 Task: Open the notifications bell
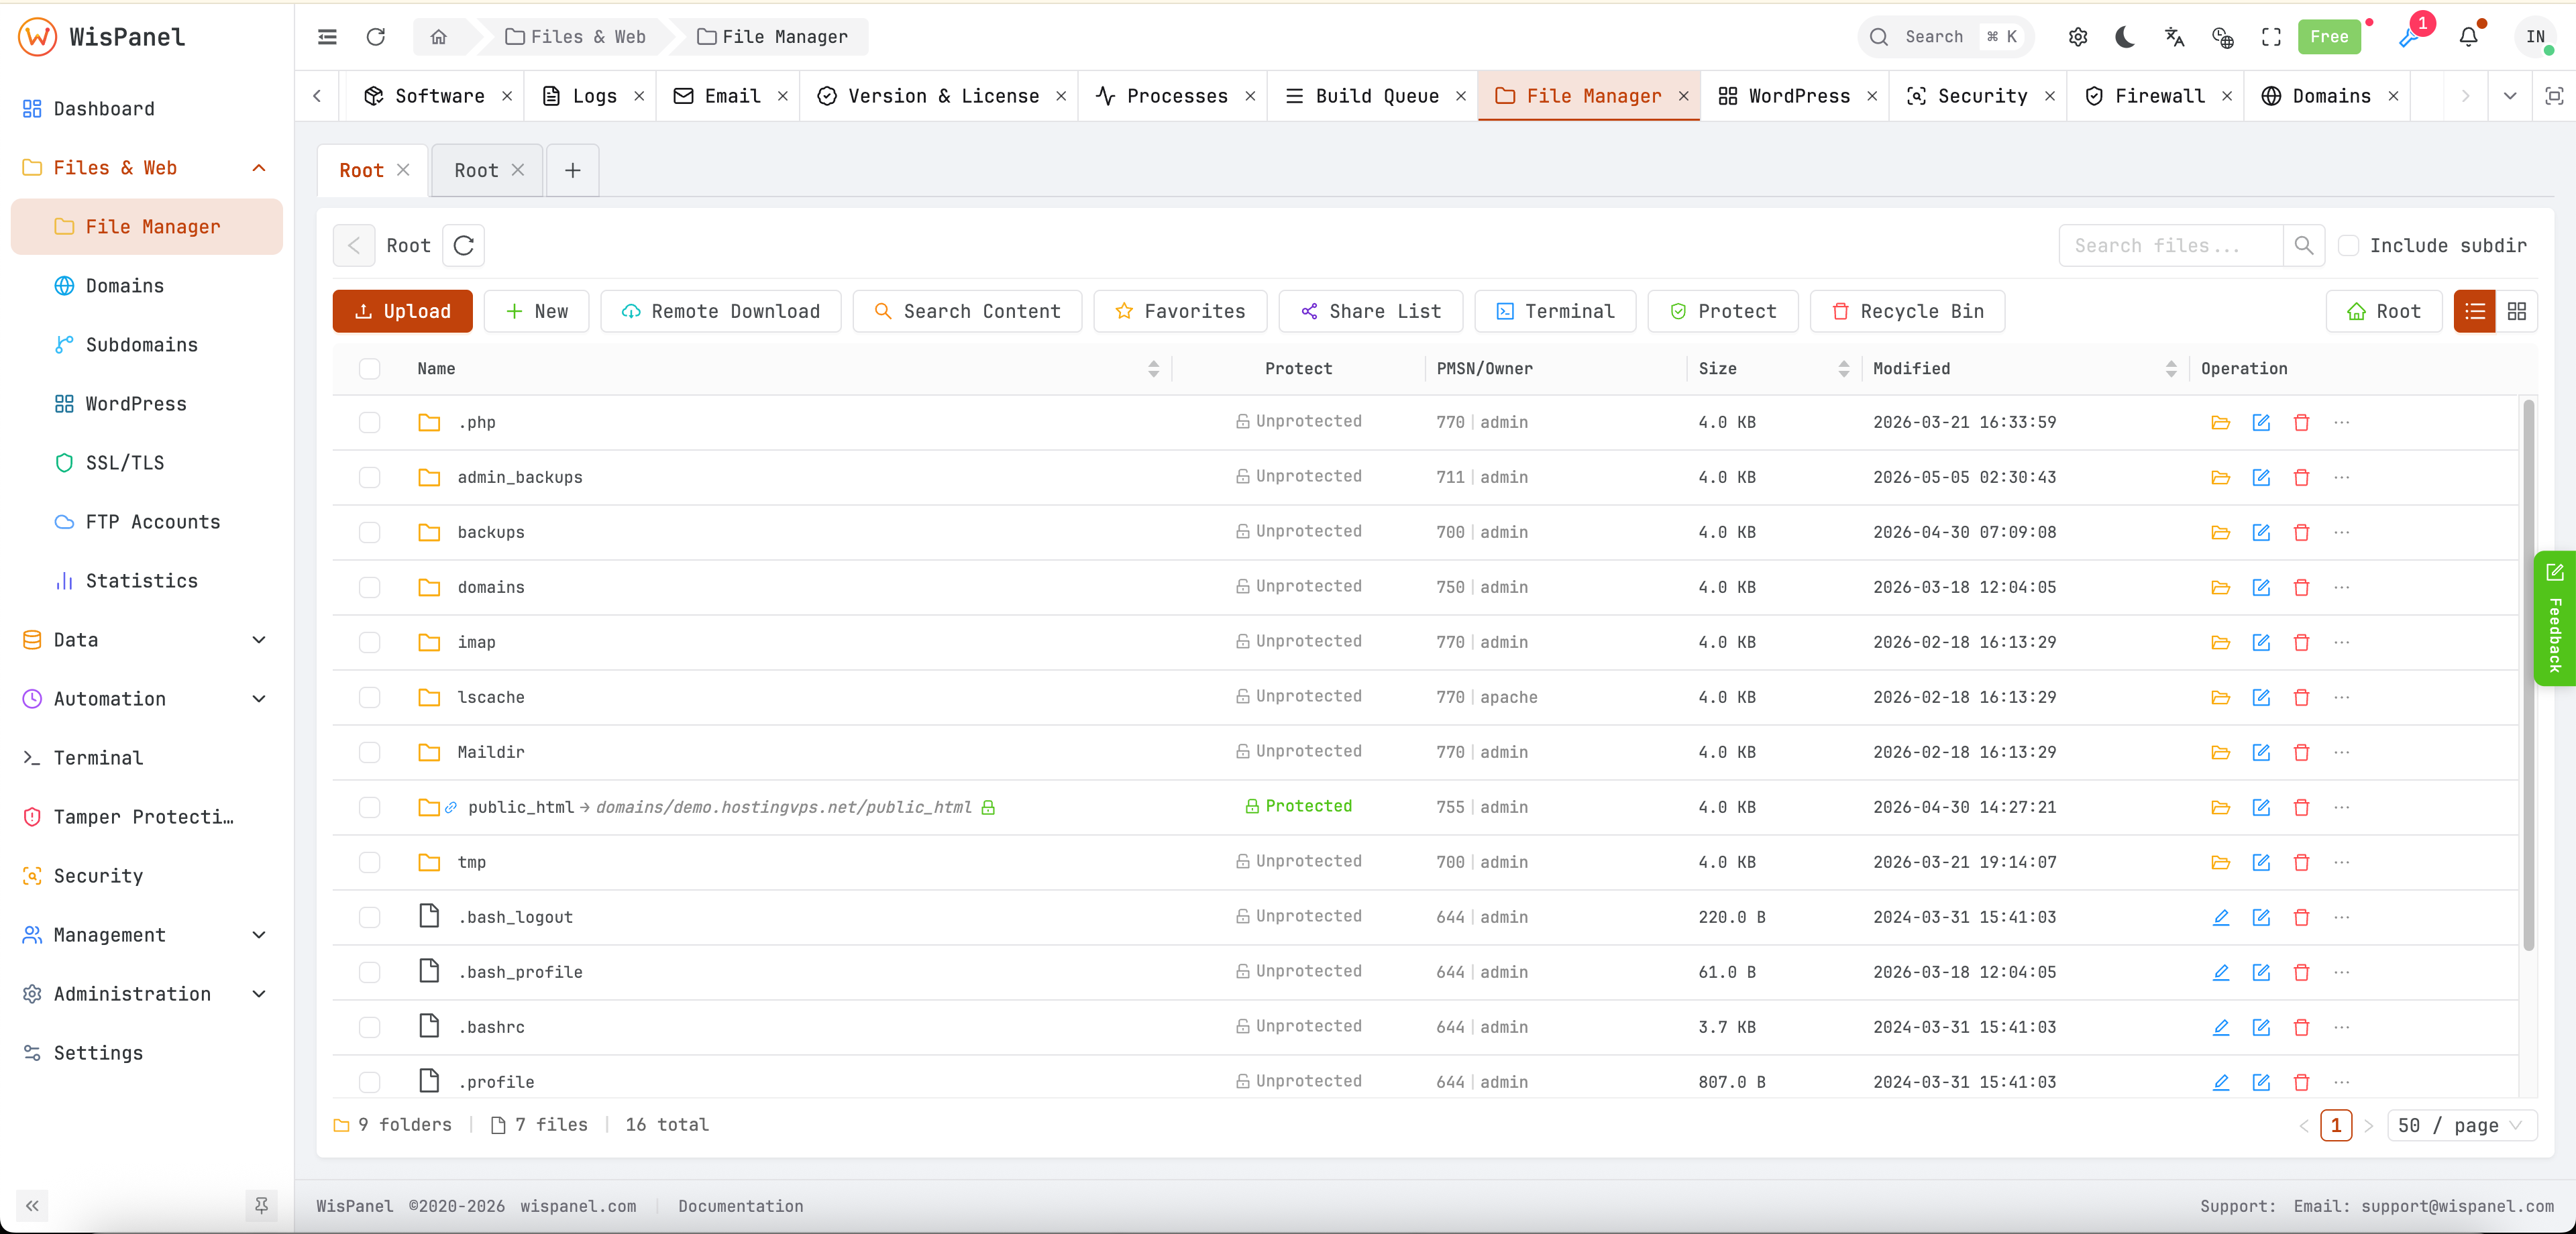coord(2468,37)
